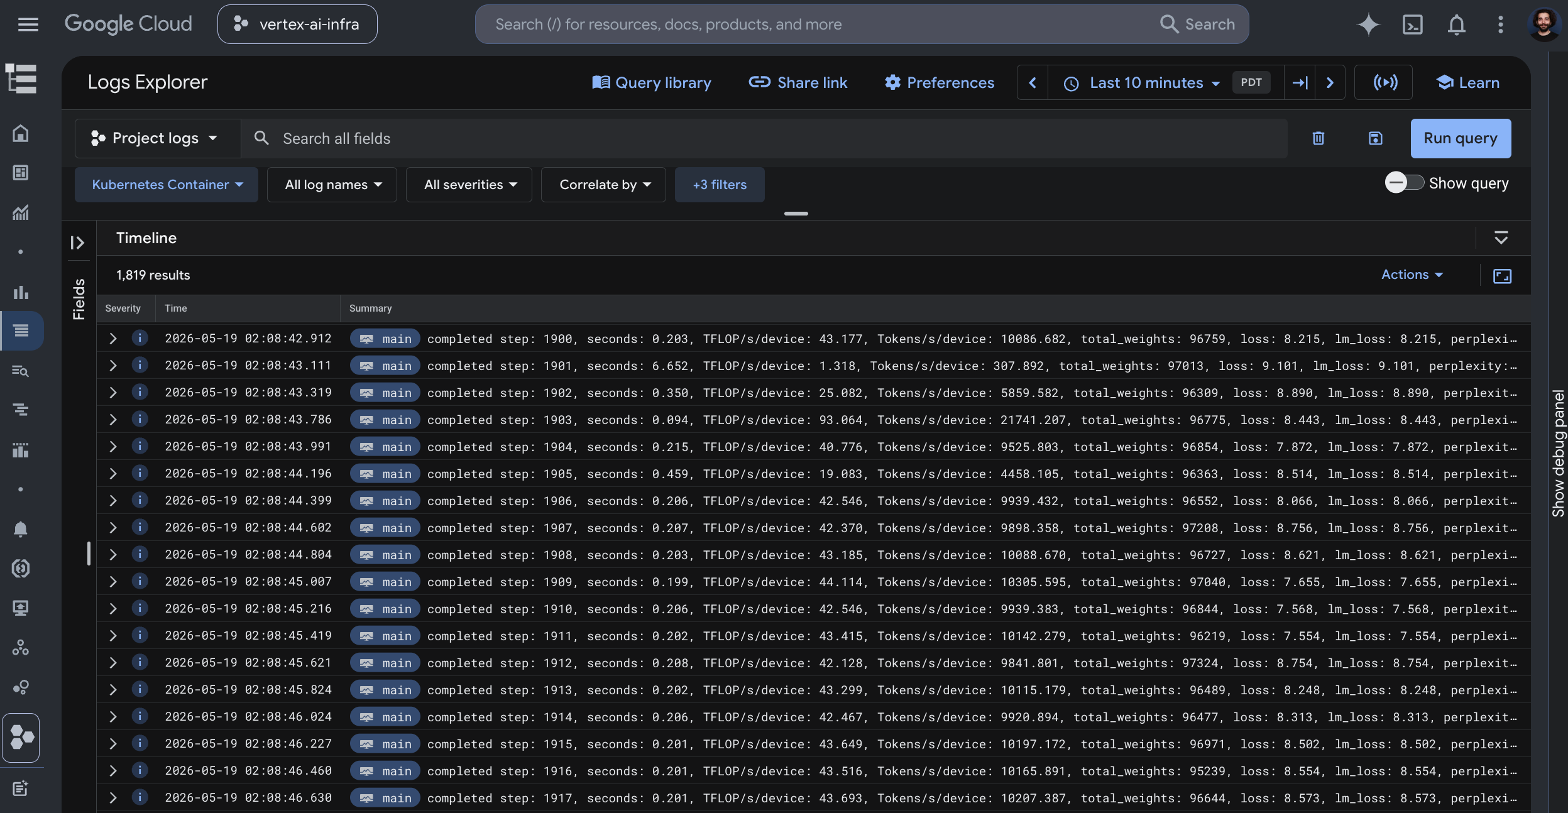The height and width of the screenshot is (813, 1568).
Task: Open the Cloud Shell terminal icon
Action: point(1412,25)
